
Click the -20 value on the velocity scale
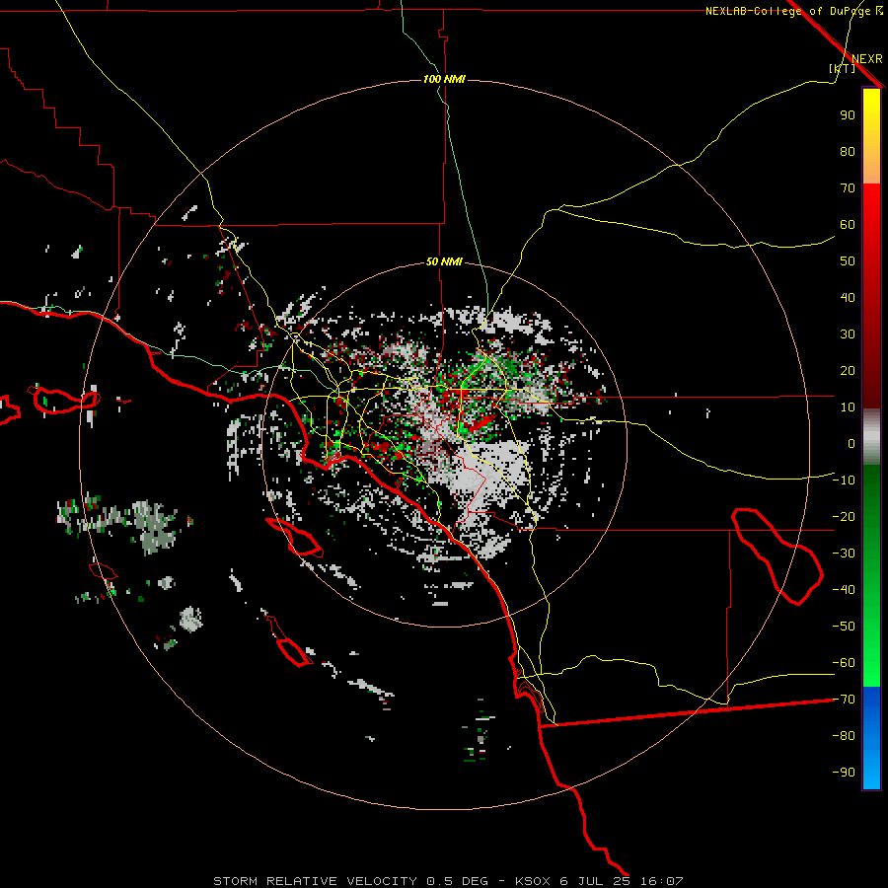pyautogui.click(x=844, y=517)
